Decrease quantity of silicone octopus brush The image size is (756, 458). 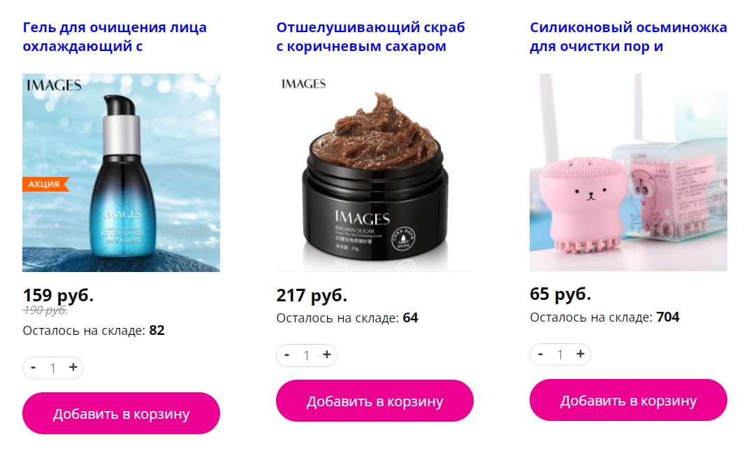pyautogui.click(x=541, y=355)
